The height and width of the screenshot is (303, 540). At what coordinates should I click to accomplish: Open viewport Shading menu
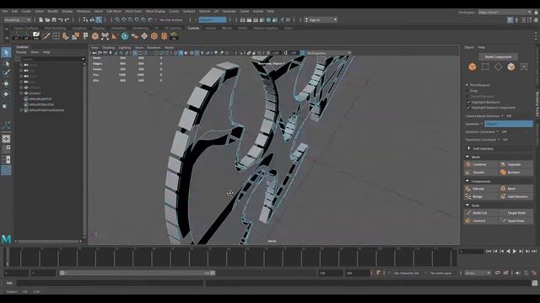point(109,48)
